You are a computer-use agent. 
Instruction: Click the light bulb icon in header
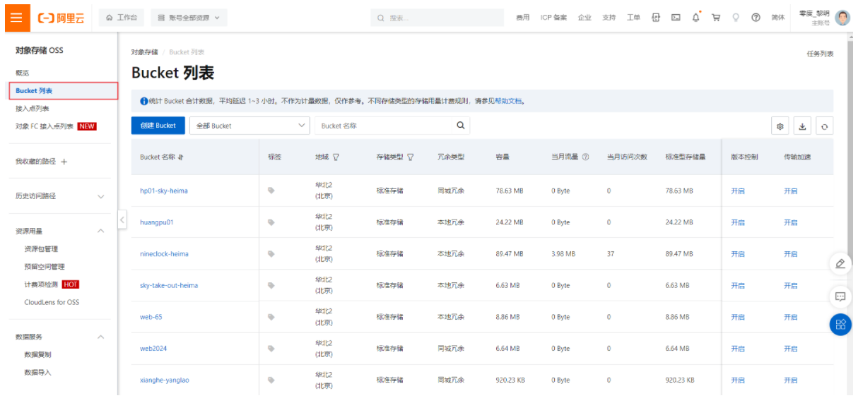(x=736, y=18)
